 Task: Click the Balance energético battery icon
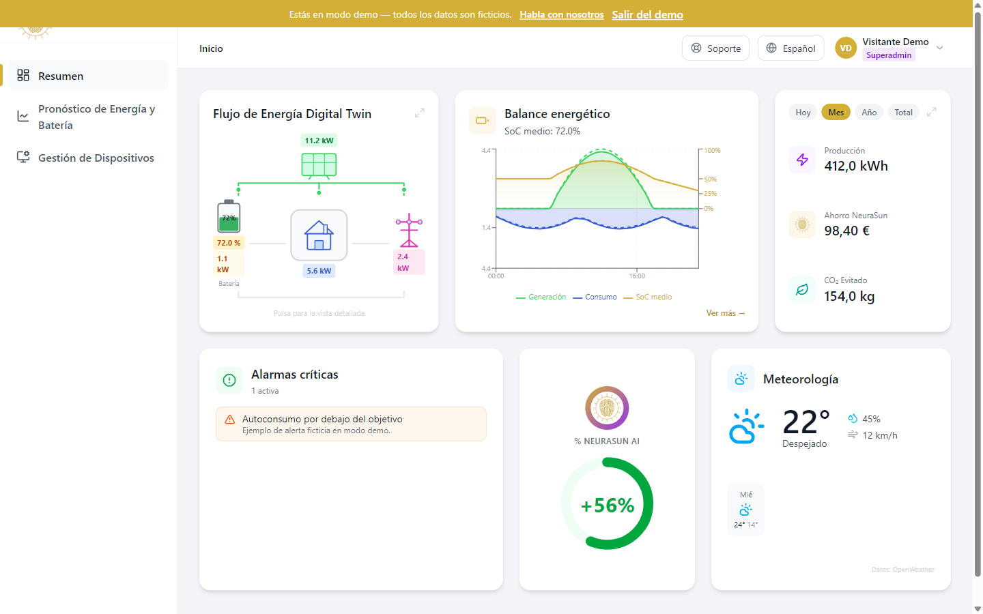click(483, 121)
